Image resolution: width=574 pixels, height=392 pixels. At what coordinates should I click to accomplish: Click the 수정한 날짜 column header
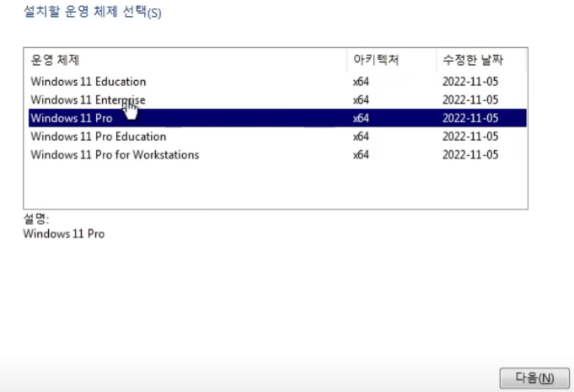pos(481,60)
